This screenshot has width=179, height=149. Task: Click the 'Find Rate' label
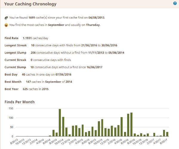pyautogui.click(x=11, y=38)
